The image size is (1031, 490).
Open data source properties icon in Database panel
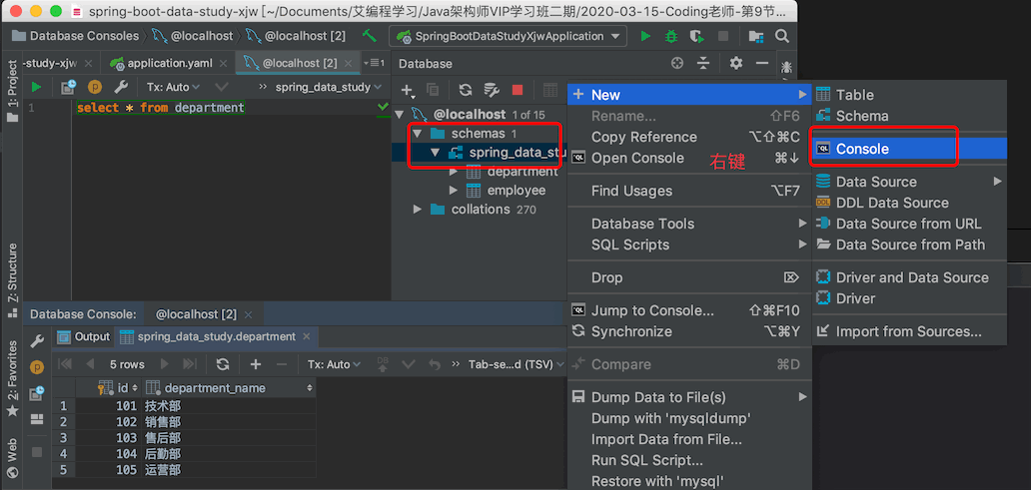click(x=492, y=90)
